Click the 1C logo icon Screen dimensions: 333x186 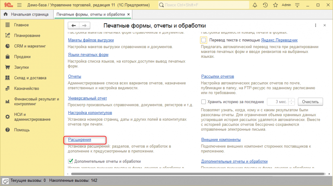pyautogui.click(x=8, y=5)
